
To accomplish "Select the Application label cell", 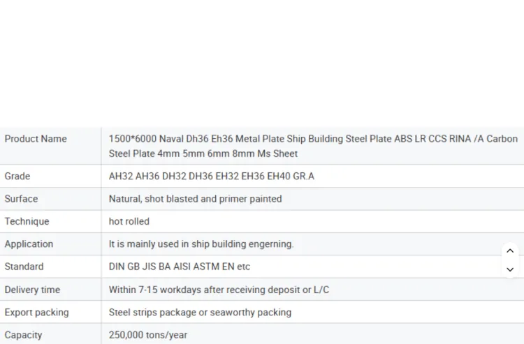I will [x=50, y=244].
